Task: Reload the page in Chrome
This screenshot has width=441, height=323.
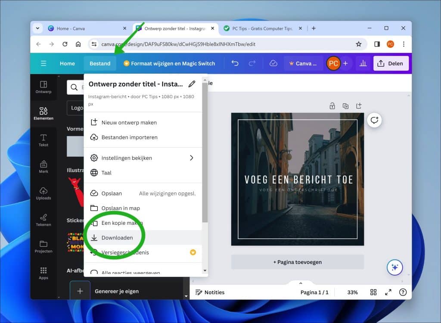Action: point(65,44)
